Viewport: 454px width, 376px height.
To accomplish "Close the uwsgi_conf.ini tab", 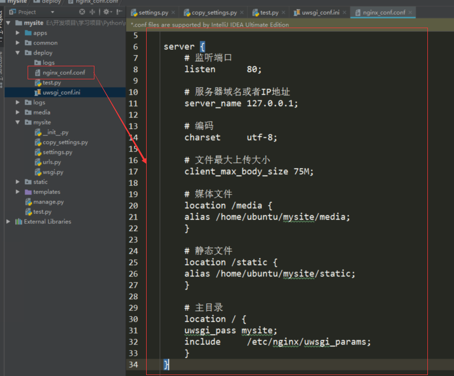I will (x=344, y=12).
